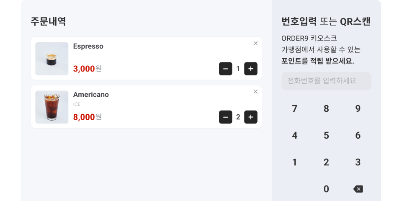Tap keypad digit 1
This screenshot has height=201, width=402.
pos(295,162)
